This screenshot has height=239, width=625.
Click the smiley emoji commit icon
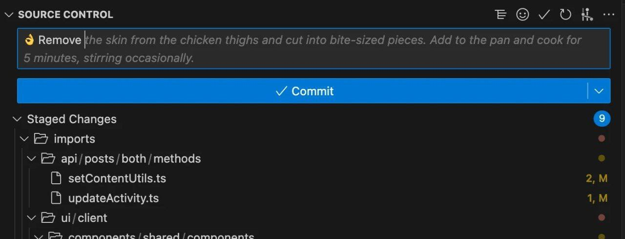coord(522,15)
